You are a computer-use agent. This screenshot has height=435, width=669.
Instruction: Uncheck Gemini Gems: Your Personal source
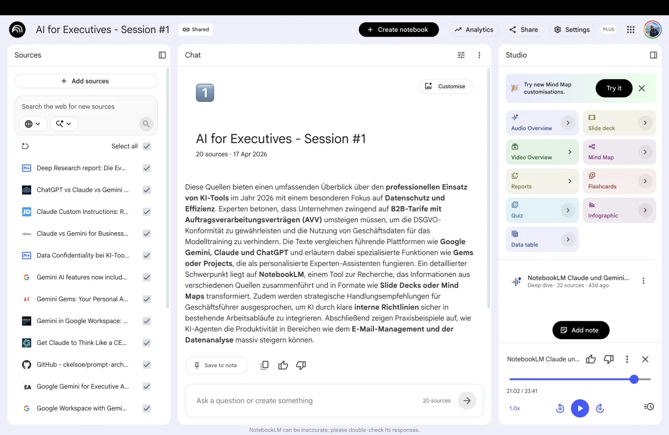click(147, 299)
